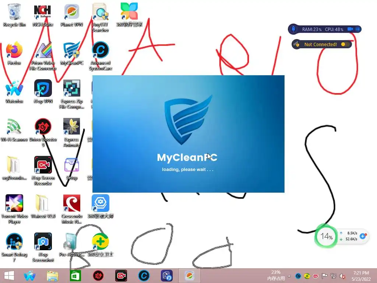377x283 pixels.
Task: Click the signal warning icon in VPN widget
Action: tap(296, 44)
